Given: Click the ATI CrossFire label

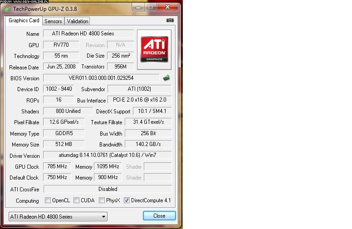Looking at the screenshot, I should tap(24, 190).
